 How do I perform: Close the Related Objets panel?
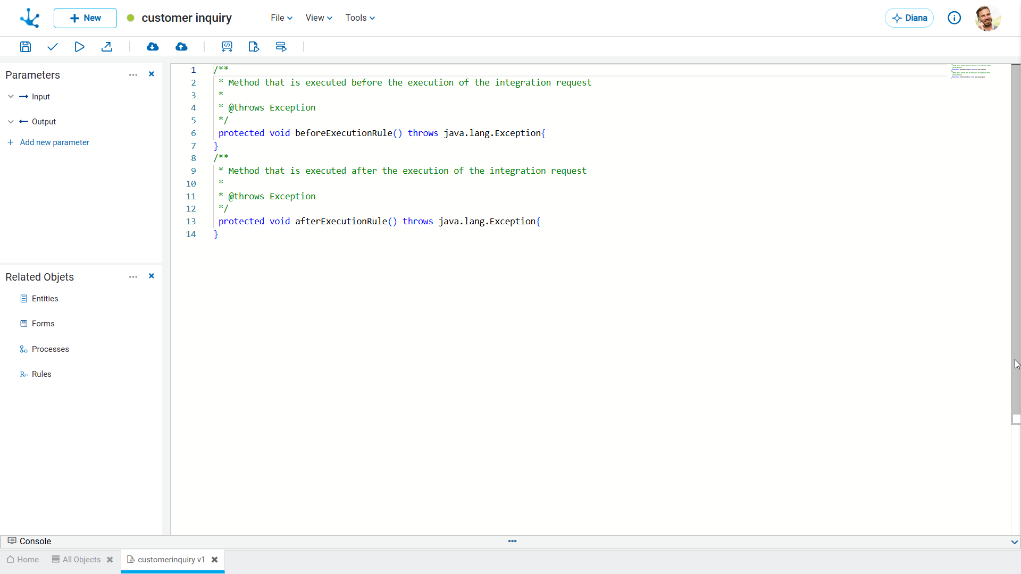pos(152,276)
